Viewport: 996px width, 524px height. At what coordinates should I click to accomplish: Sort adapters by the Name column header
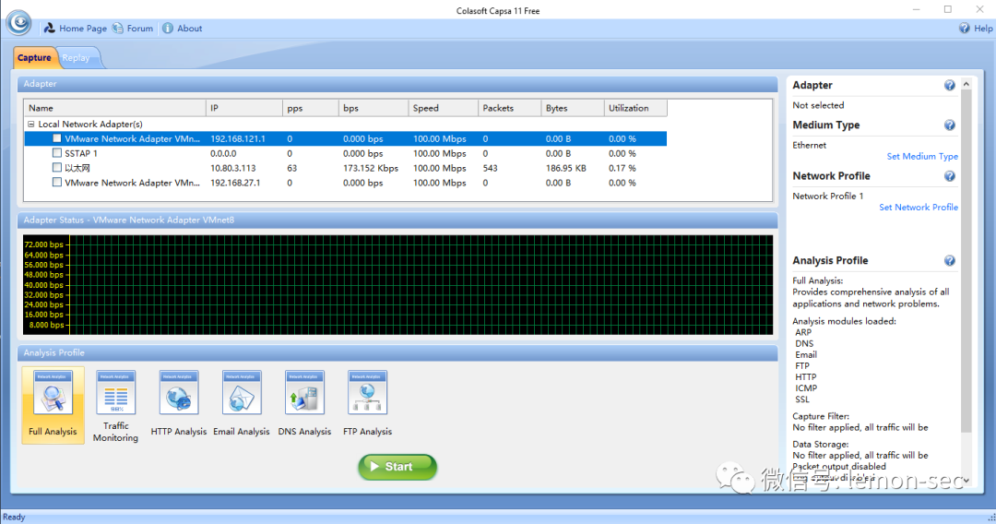pos(115,108)
